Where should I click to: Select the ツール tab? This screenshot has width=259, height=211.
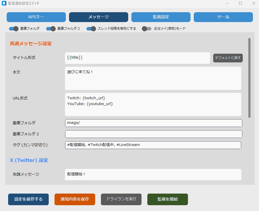coord(223,17)
